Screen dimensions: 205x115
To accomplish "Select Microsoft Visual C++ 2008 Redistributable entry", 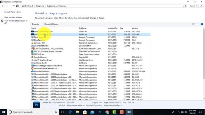I will click(x=55, y=80).
